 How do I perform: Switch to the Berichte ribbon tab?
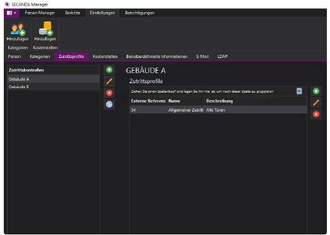[72, 13]
